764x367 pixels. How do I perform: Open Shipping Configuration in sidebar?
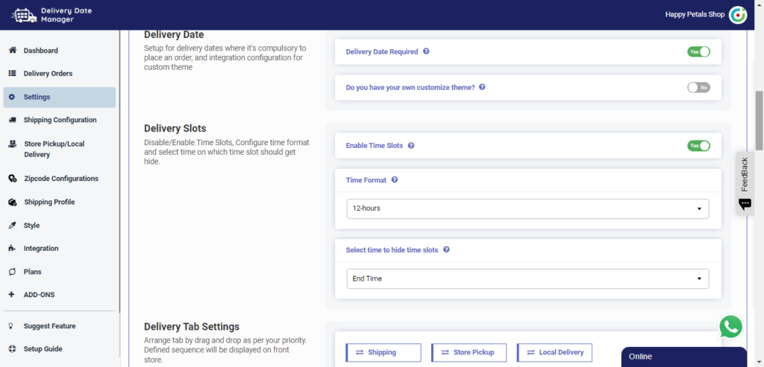[60, 120]
